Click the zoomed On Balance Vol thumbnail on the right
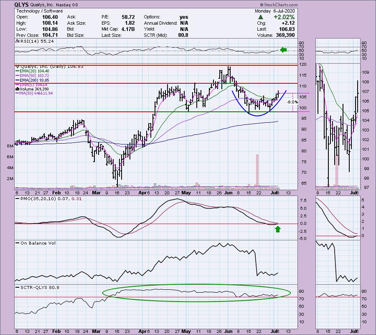 click(338, 262)
